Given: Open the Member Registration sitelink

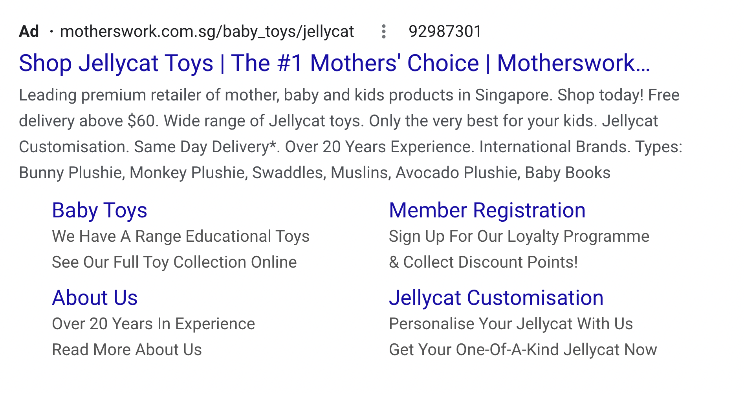Looking at the screenshot, I should [487, 210].
